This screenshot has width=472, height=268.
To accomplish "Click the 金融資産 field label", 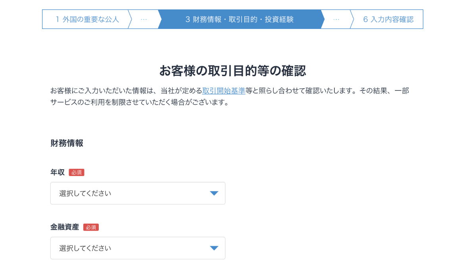I will 65,227.
